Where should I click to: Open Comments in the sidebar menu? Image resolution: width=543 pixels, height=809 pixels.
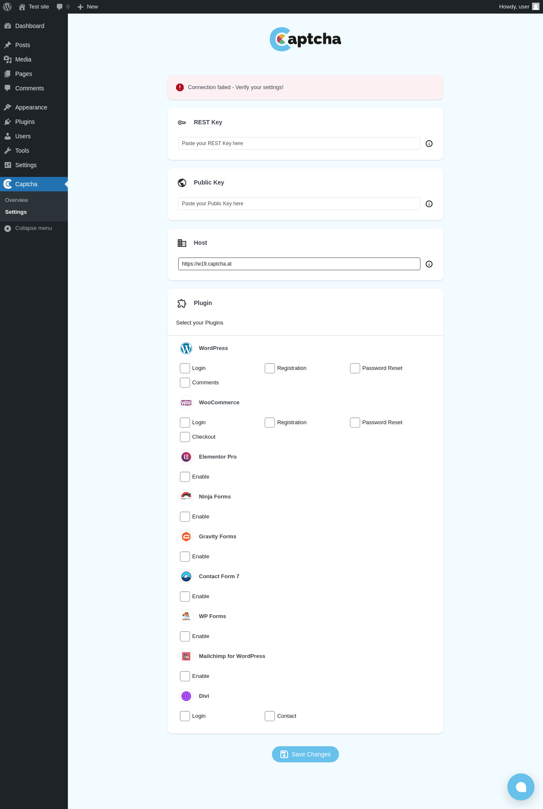click(34, 88)
